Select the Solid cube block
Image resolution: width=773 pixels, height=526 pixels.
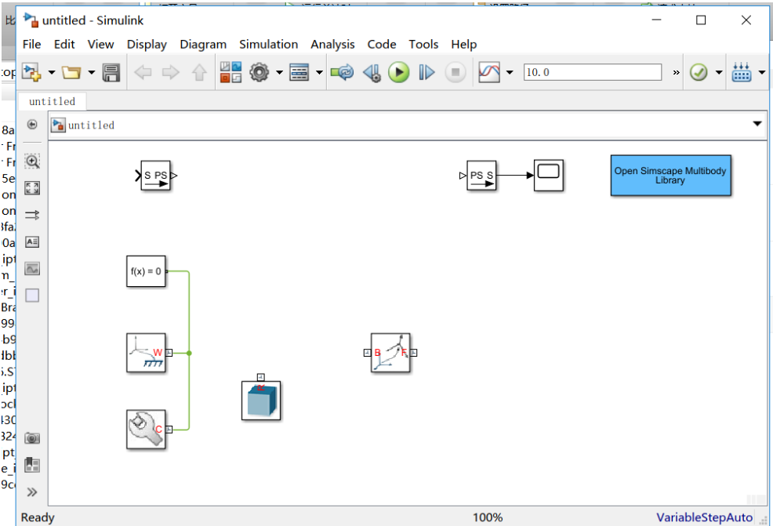261,401
